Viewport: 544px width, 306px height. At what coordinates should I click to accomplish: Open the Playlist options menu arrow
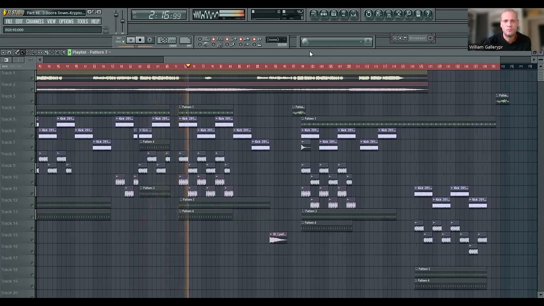[3, 52]
